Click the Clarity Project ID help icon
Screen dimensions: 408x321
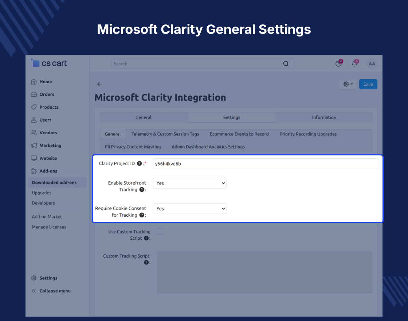tap(140, 163)
